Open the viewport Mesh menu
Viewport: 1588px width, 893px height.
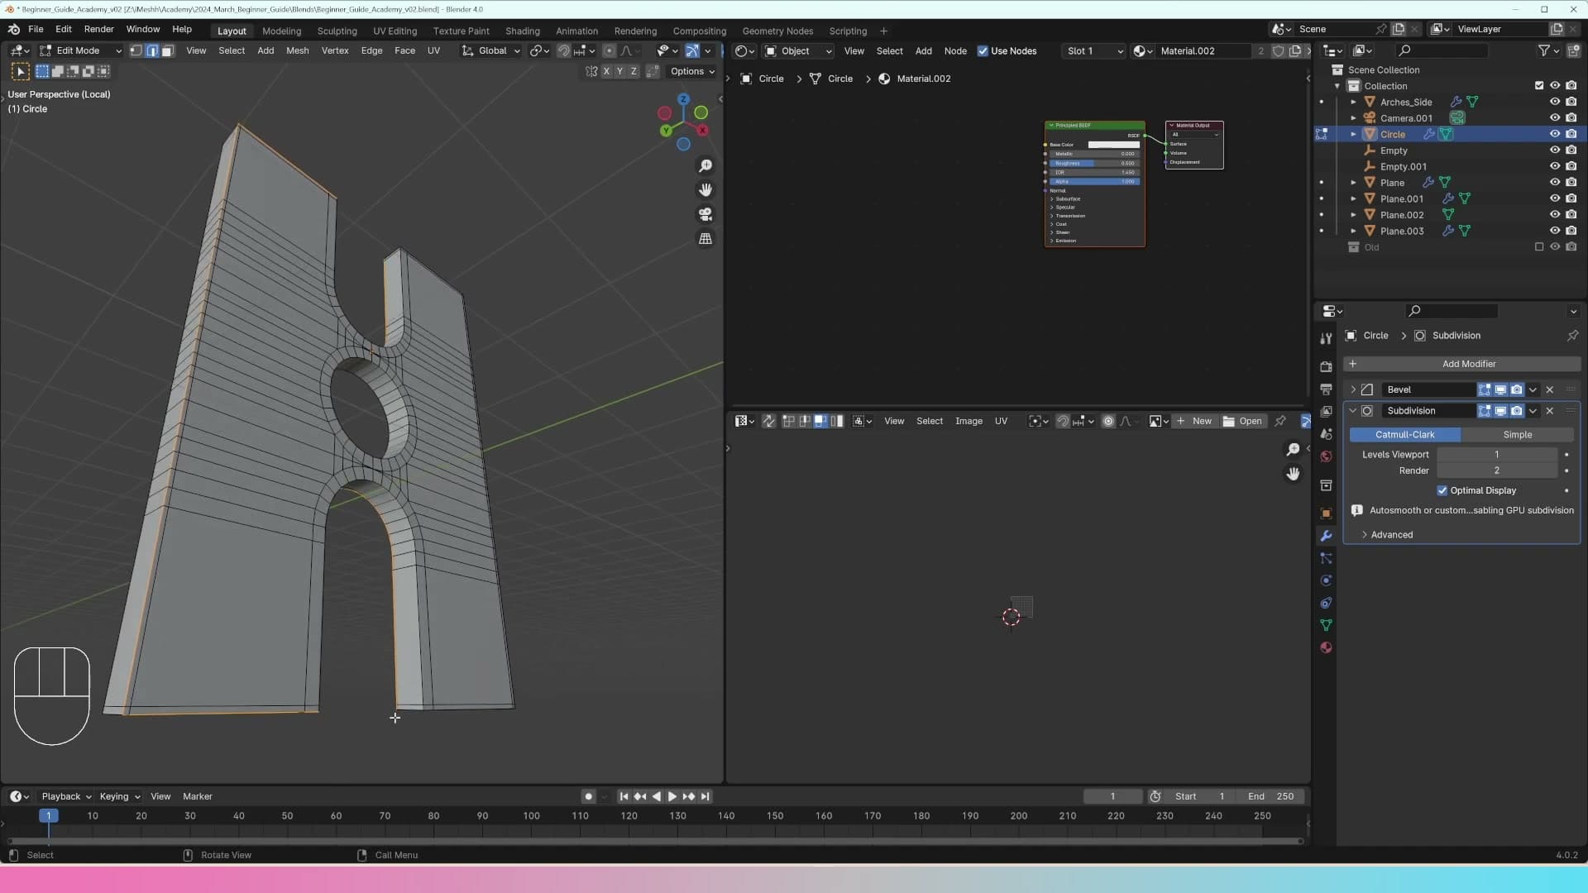tap(297, 51)
